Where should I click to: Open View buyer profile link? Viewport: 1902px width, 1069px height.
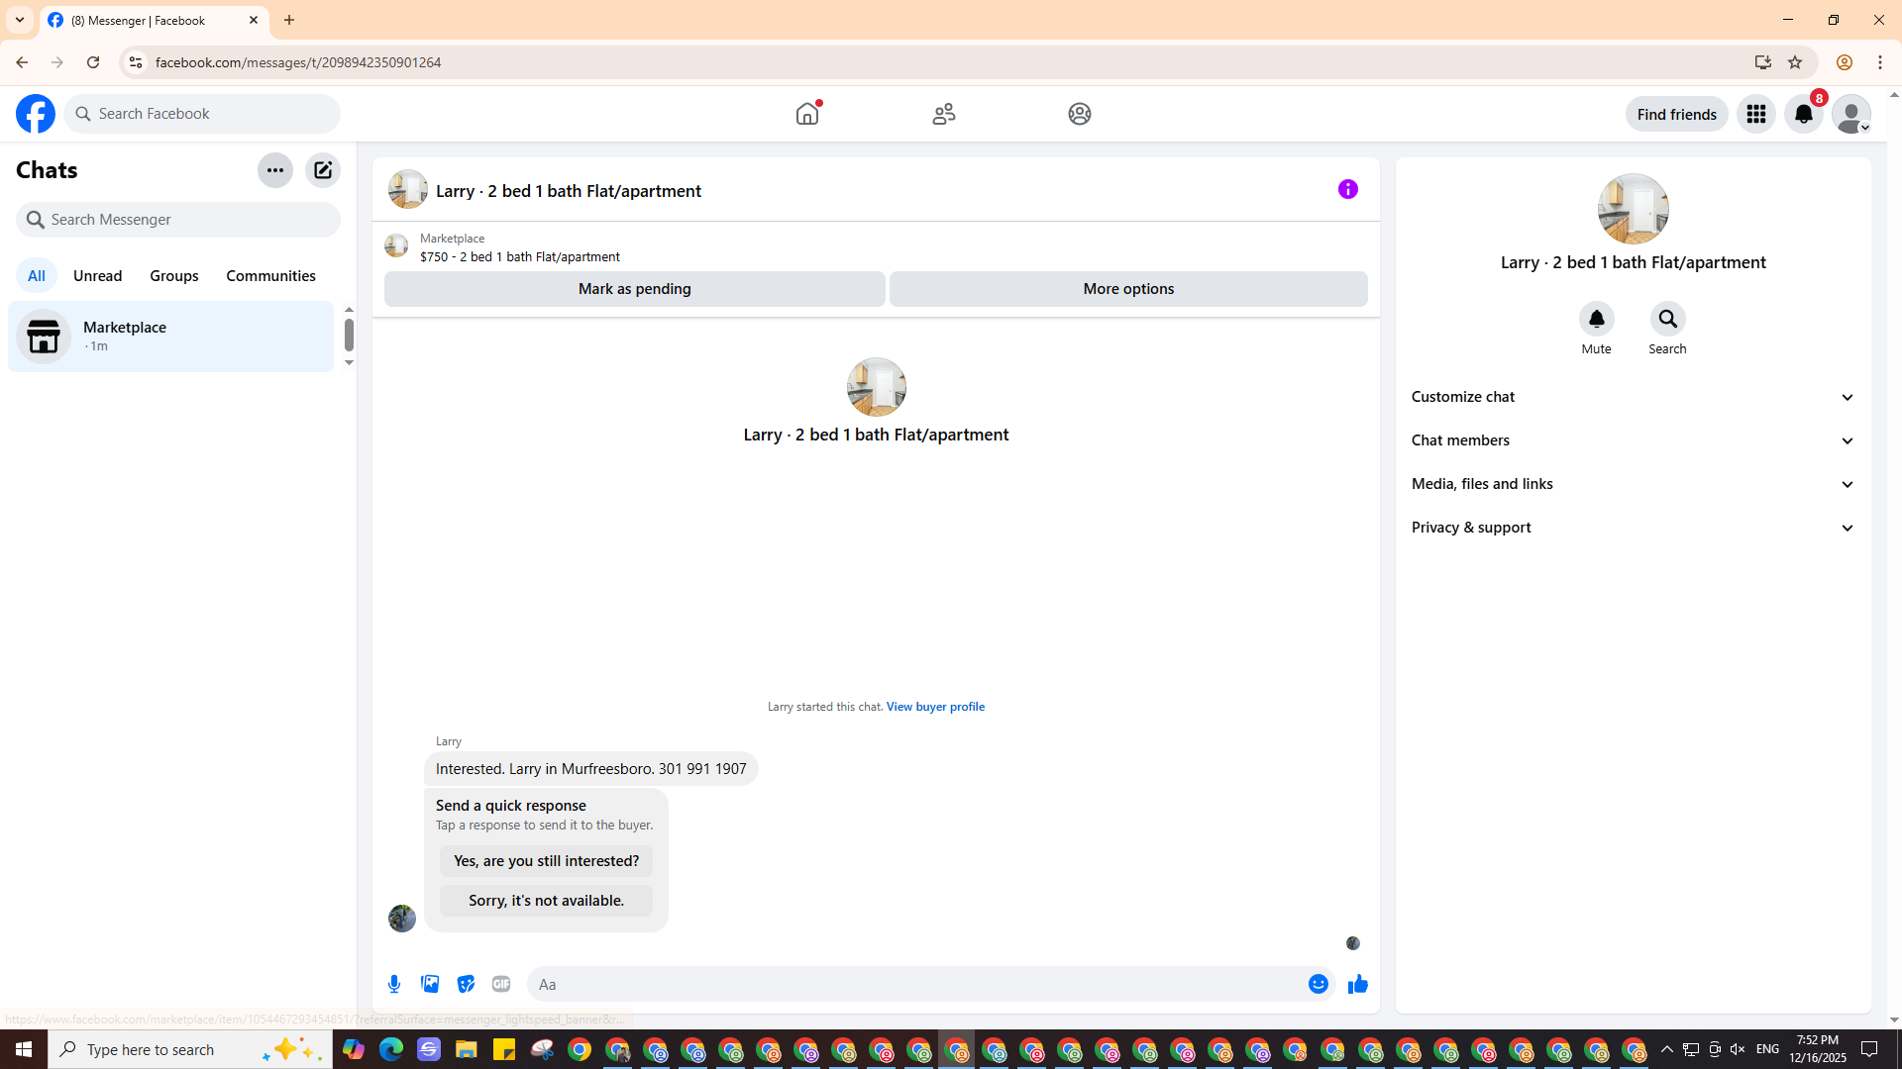point(935,707)
